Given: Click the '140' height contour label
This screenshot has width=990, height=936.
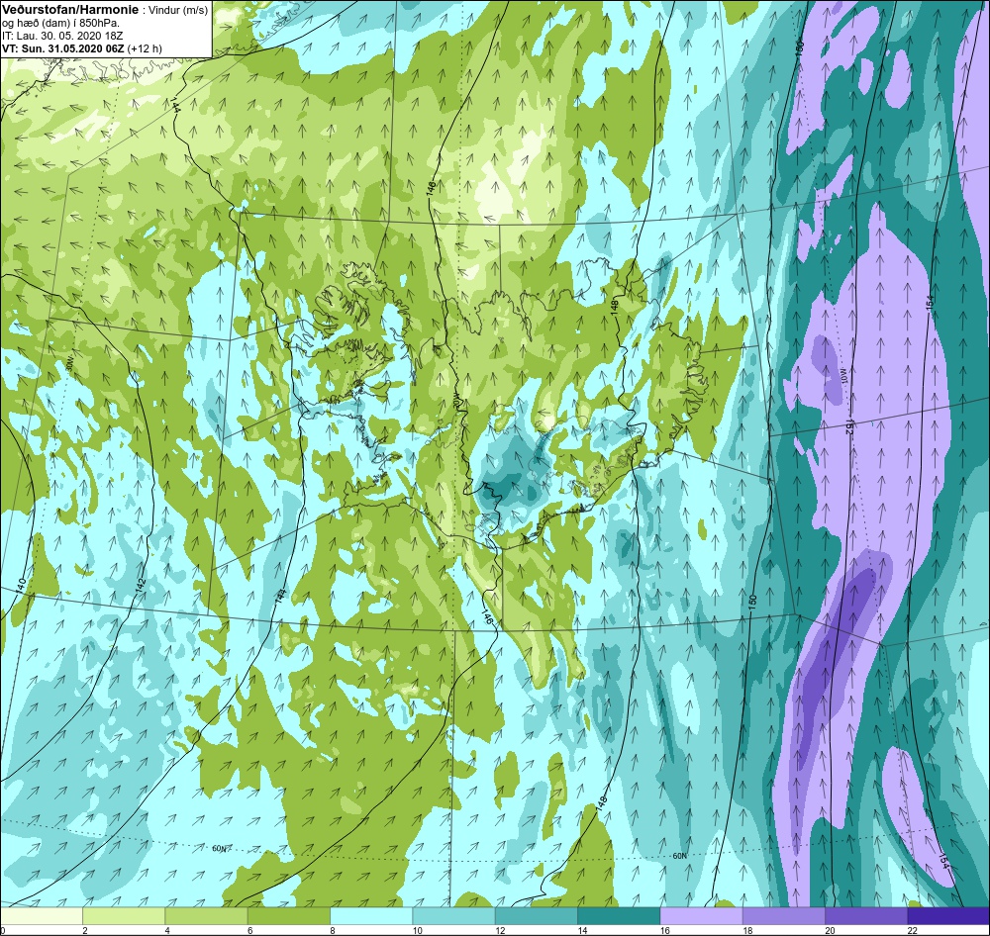Looking at the screenshot, I should 22,585.
